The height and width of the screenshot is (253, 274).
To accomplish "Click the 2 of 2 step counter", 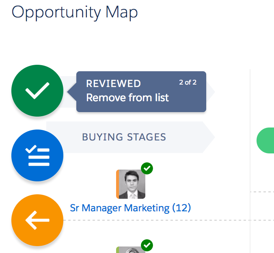I will click(x=188, y=83).
